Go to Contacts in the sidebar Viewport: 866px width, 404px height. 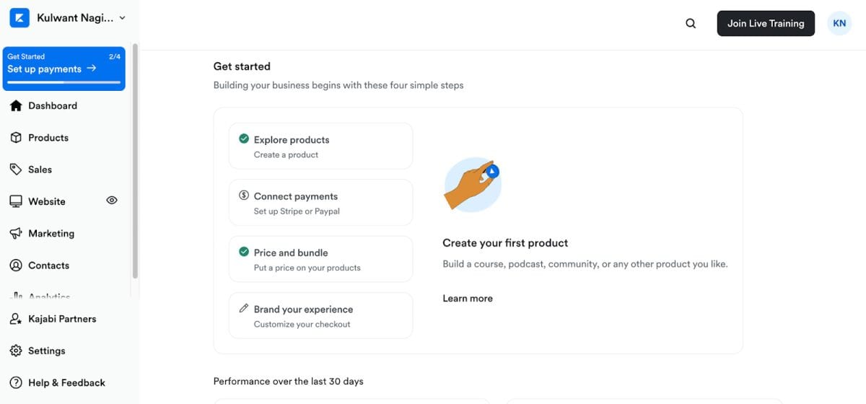pyautogui.click(x=48, y=265)
